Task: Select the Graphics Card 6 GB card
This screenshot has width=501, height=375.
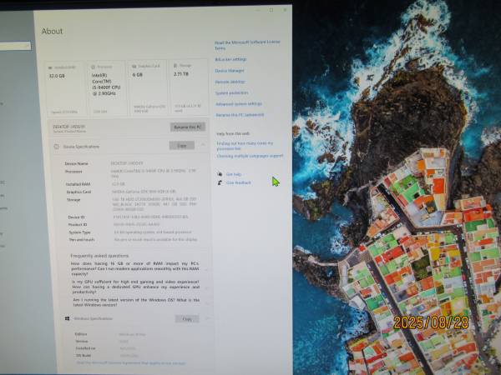Action: [149, 88]
